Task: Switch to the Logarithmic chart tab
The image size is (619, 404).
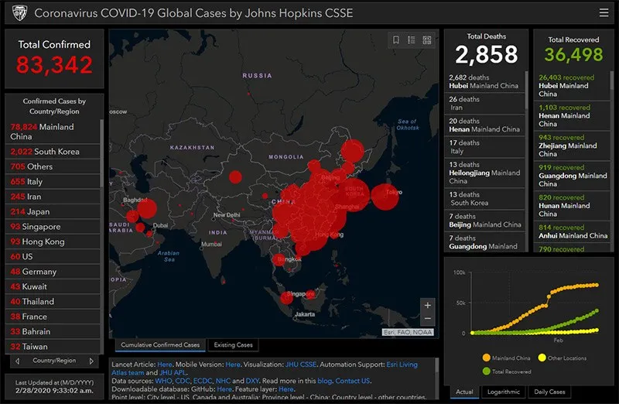Action: (x=503, y=392)
